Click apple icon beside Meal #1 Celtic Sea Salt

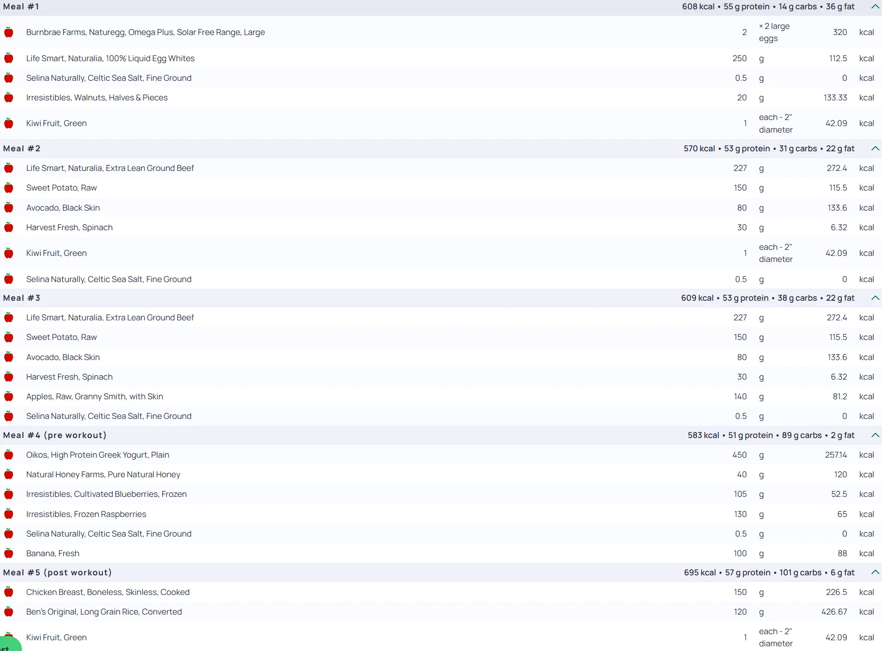pyautogui.click(x=8, y=78)
